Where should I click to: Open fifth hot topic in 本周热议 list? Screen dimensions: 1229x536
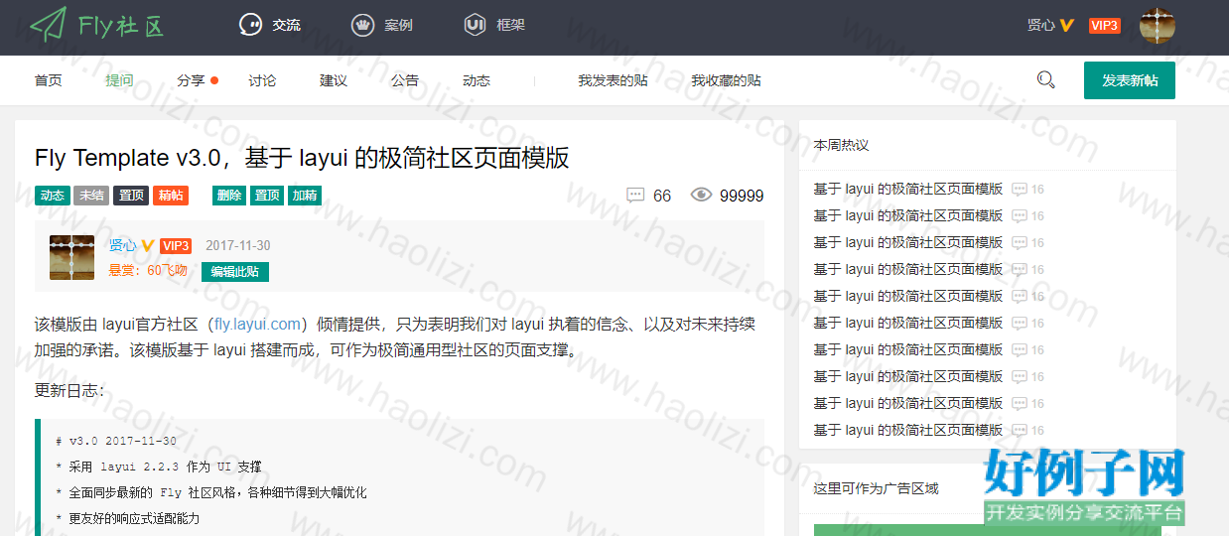click(908, 296)
